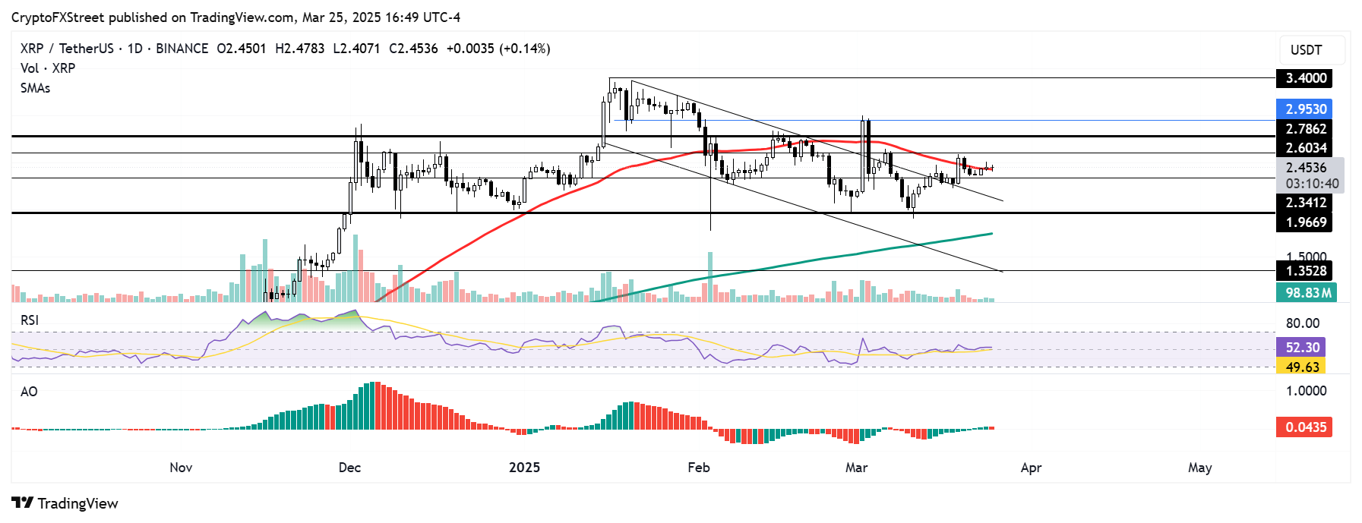Image resolution: width=1362 pixels, height=523 pixels.
Task: Select the 1.9669 price level label
Action: [x=1304, y=222]
